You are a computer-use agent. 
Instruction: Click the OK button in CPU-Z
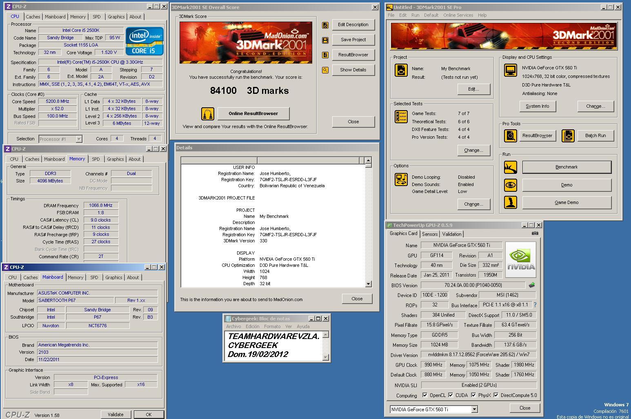(149, 415)
